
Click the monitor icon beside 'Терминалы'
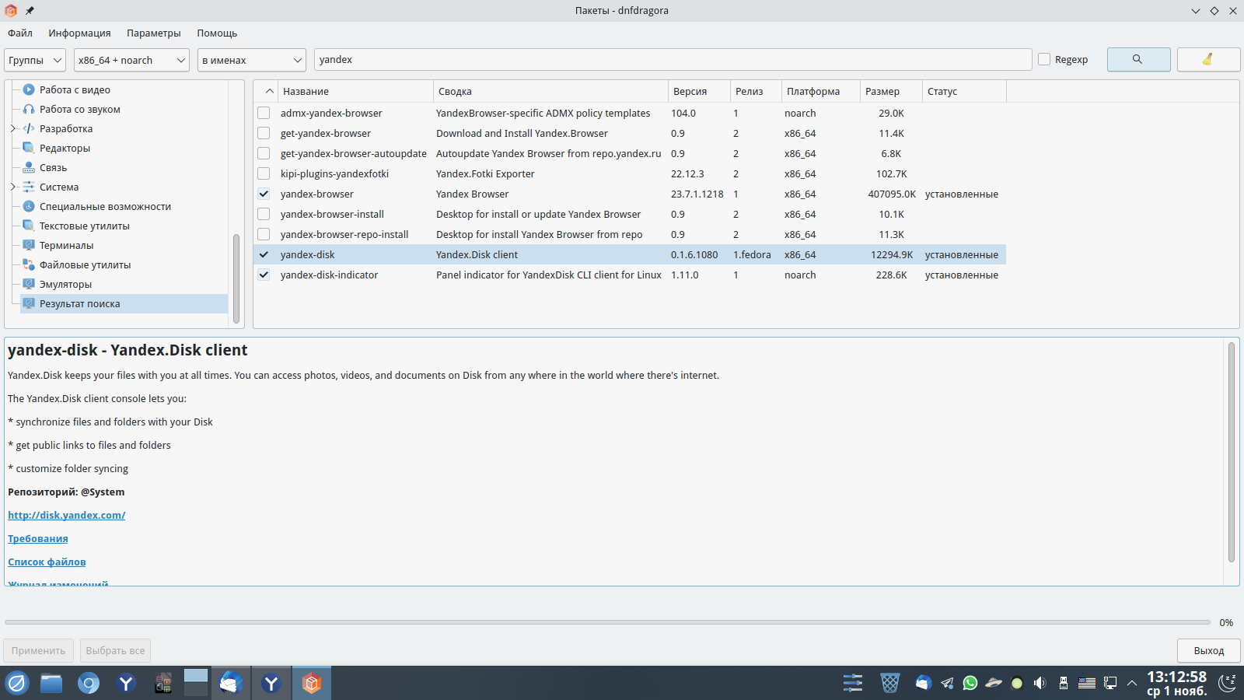coord(29,245)
